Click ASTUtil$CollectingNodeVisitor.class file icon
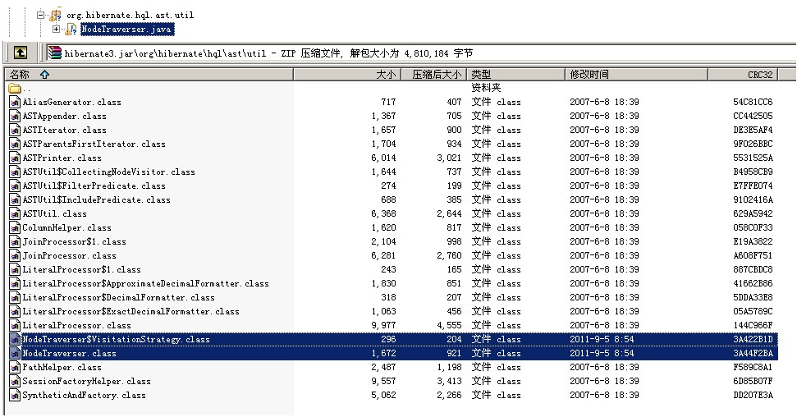 point(15,172)
